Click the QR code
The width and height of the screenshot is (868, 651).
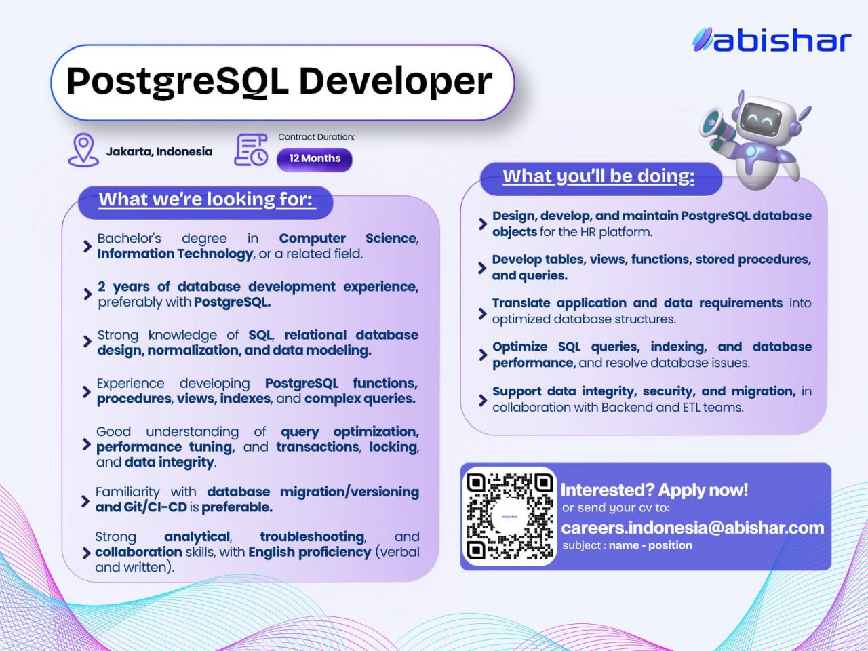[x=509, y=516]
